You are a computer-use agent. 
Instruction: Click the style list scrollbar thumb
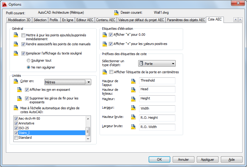point(88,131)
